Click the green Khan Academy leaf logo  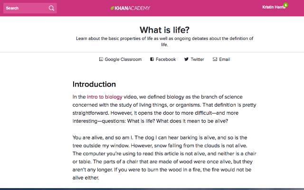pos(112,8)
